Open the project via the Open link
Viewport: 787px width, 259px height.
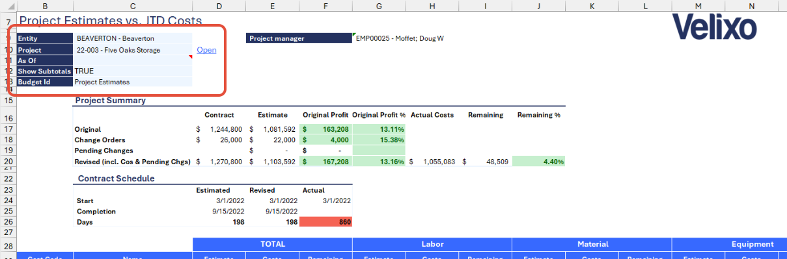[x=206, y=50]
